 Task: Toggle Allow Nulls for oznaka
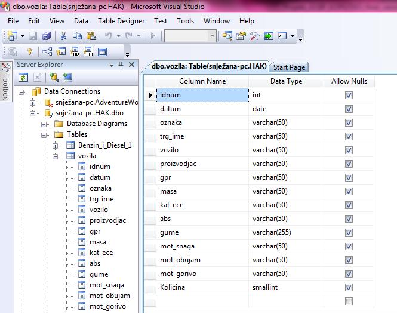coord(349,122)
